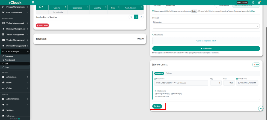Click the attachments drop zone

tap(206, 41)
